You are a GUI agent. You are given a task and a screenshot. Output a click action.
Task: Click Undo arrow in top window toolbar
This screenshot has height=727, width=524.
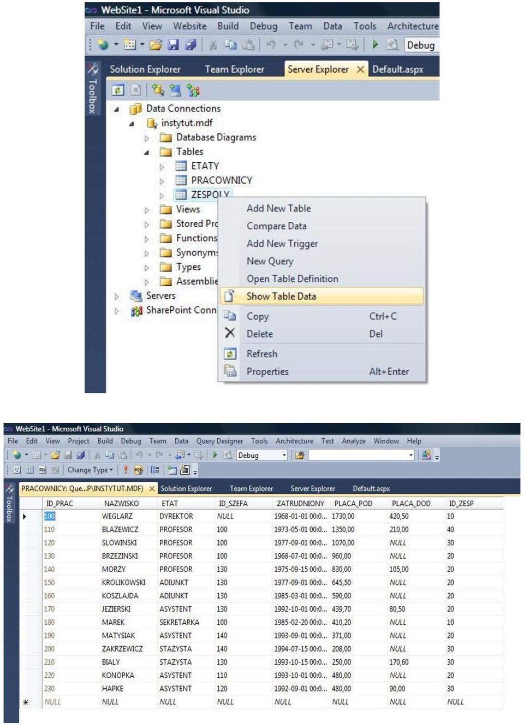(x=271, y=45)
